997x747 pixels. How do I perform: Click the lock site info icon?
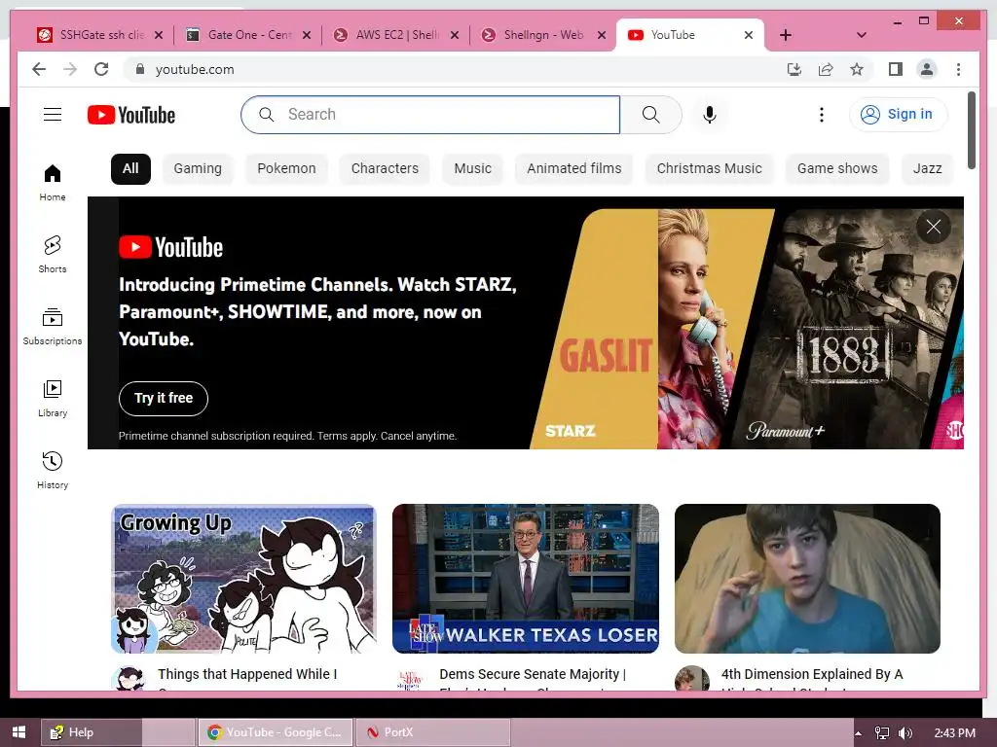tap(140, 69)
